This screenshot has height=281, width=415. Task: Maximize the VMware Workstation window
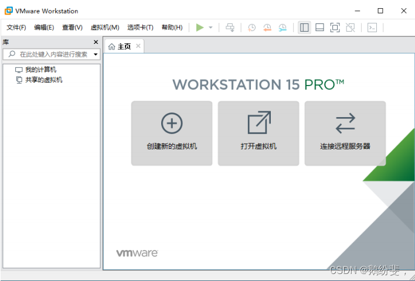380,11
